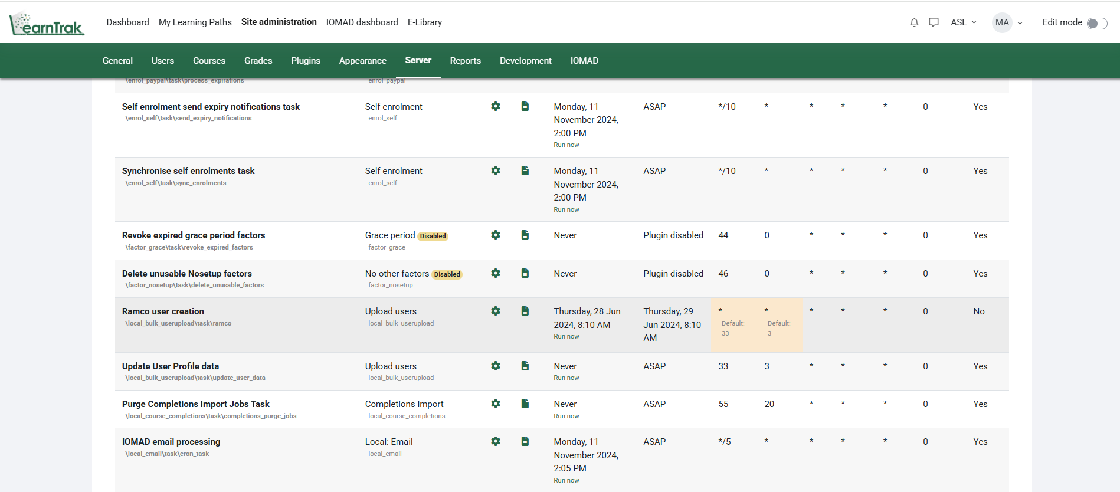Switch to the Plugins tab
The height and width of the screenshot is (492, 1120).
[306, 61]
